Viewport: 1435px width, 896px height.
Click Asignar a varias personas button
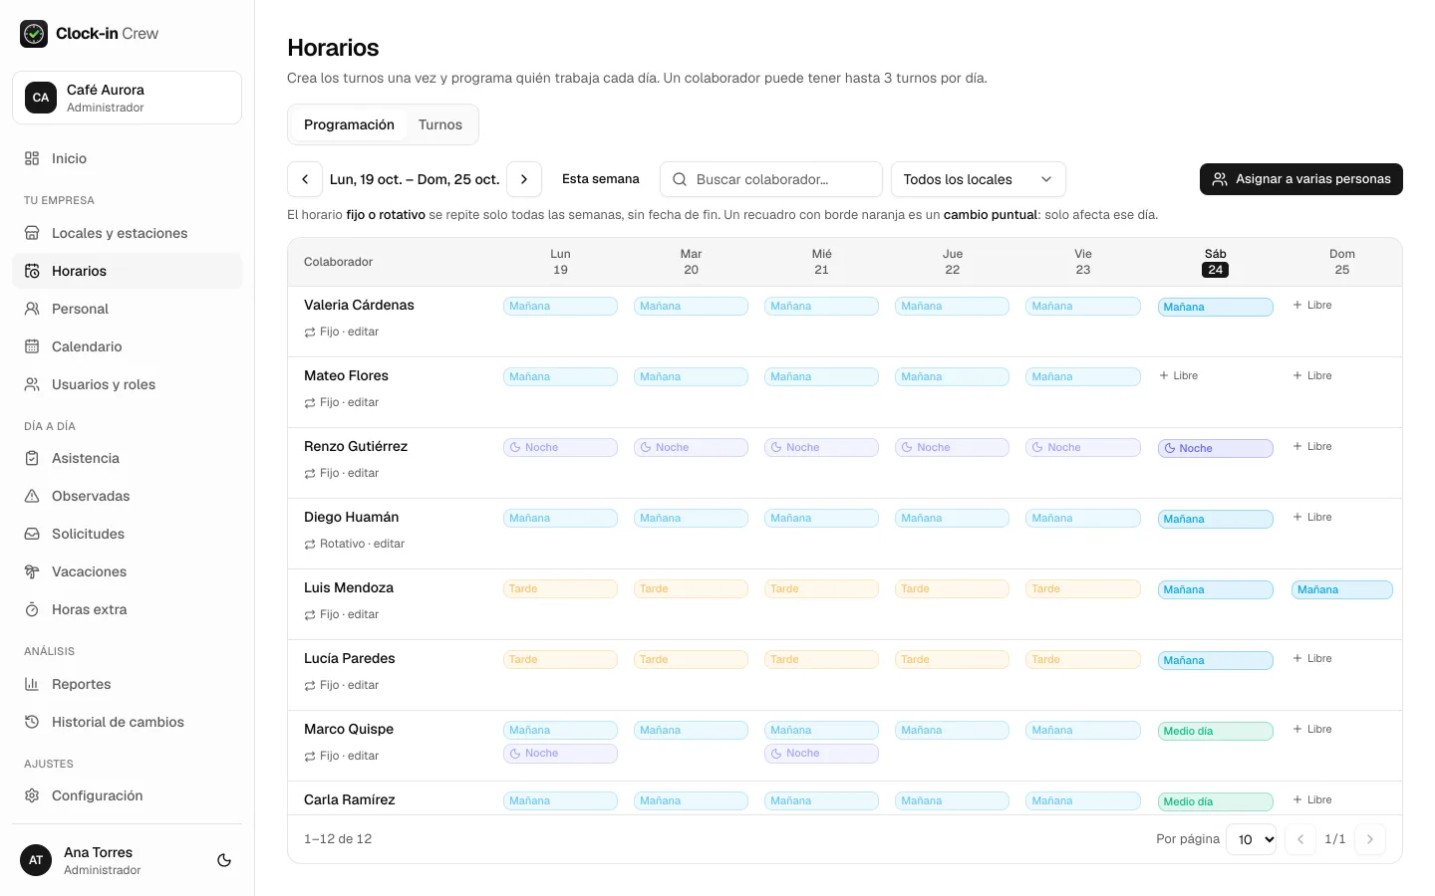(x=1301, y=179)
